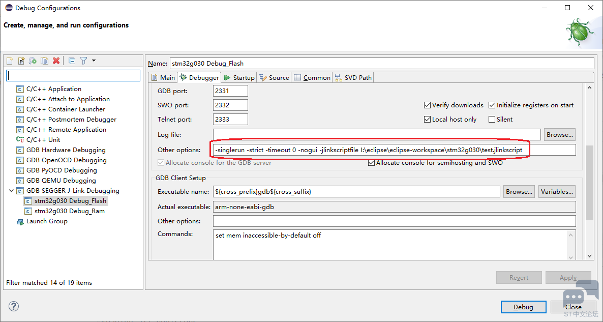Maximize the Debug Configurations window
This screenshot has width=603, height=322.
(x=567, y=8)
